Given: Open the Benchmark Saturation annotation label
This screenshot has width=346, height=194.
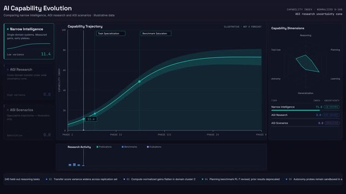Looking at the screenshot, I should click(156, 33).
